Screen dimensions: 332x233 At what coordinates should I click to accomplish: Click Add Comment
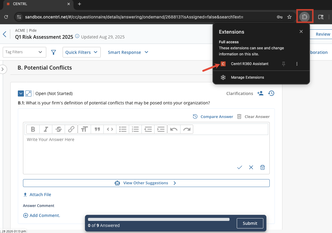pos(42,215)
